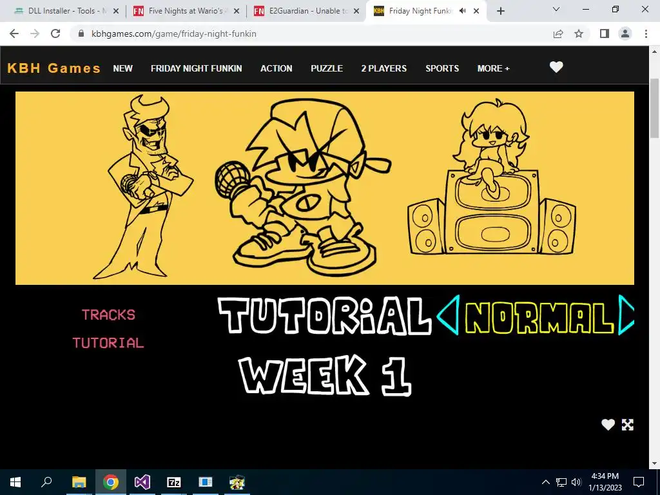Click the white heart icon in KBH navbar
Image resolution: width=660 pixels, height=495 pixels.
click(x=556, y=67)
